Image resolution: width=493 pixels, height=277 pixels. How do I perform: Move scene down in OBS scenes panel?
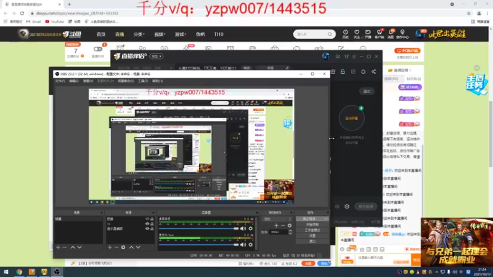pyautogui.click(x=79, y=247)
